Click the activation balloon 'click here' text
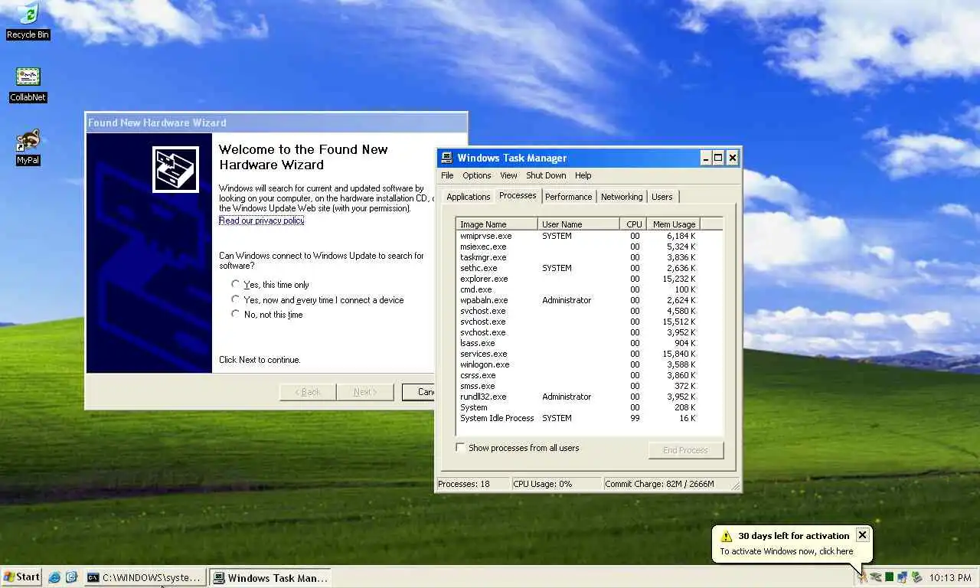 [836, 551]
